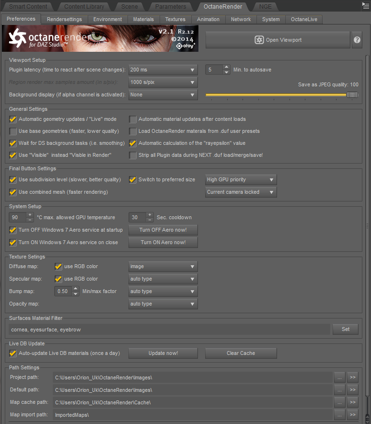Image resolution: width=371 pixels, height=424 pixels.
Task: Click Set button for material filter
Action: point(345,330)
